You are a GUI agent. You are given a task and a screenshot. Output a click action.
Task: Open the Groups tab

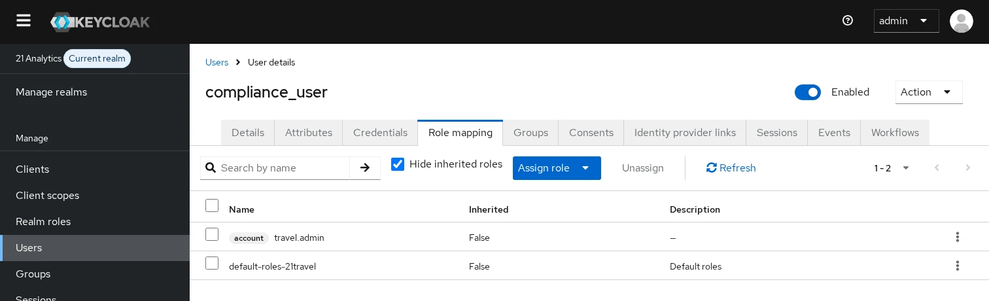[x=530, y=133]
